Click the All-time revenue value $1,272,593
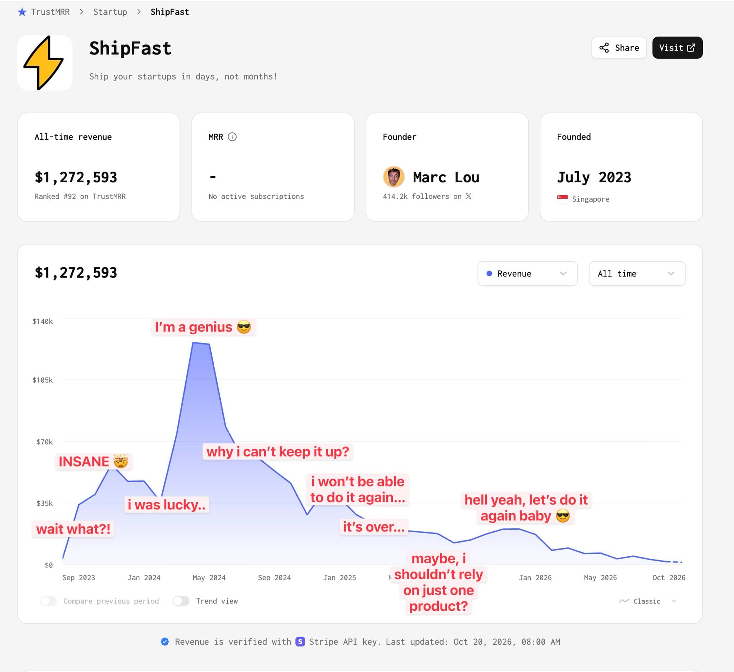Image resolution: width=734 pixels, height=672 pixels. (x=76, y=177)
